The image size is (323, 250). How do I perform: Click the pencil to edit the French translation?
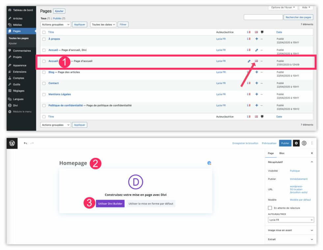(x=249, y=61)
